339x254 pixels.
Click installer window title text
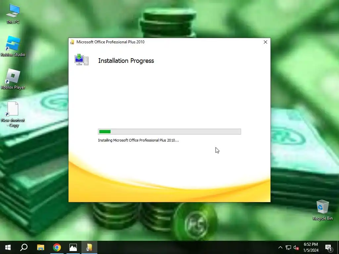[x=111, y=42]
